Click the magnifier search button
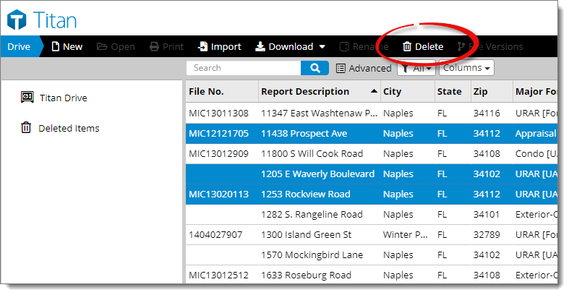This screenshot has width=569, height=295. [315, 68]
